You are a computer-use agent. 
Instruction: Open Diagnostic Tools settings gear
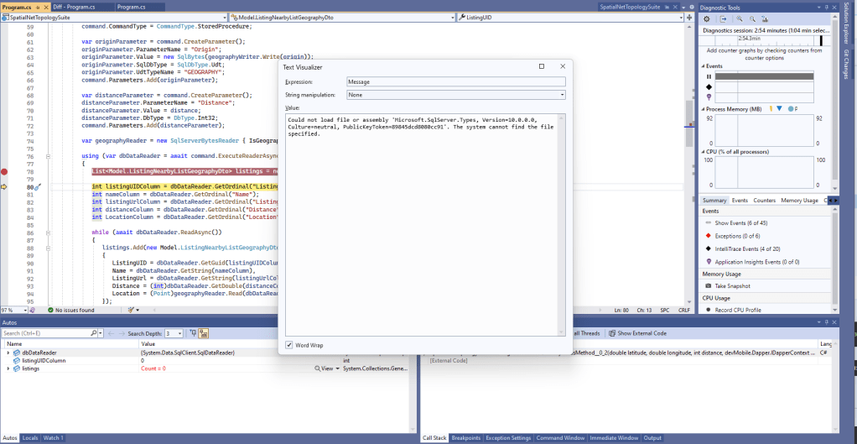707,19
